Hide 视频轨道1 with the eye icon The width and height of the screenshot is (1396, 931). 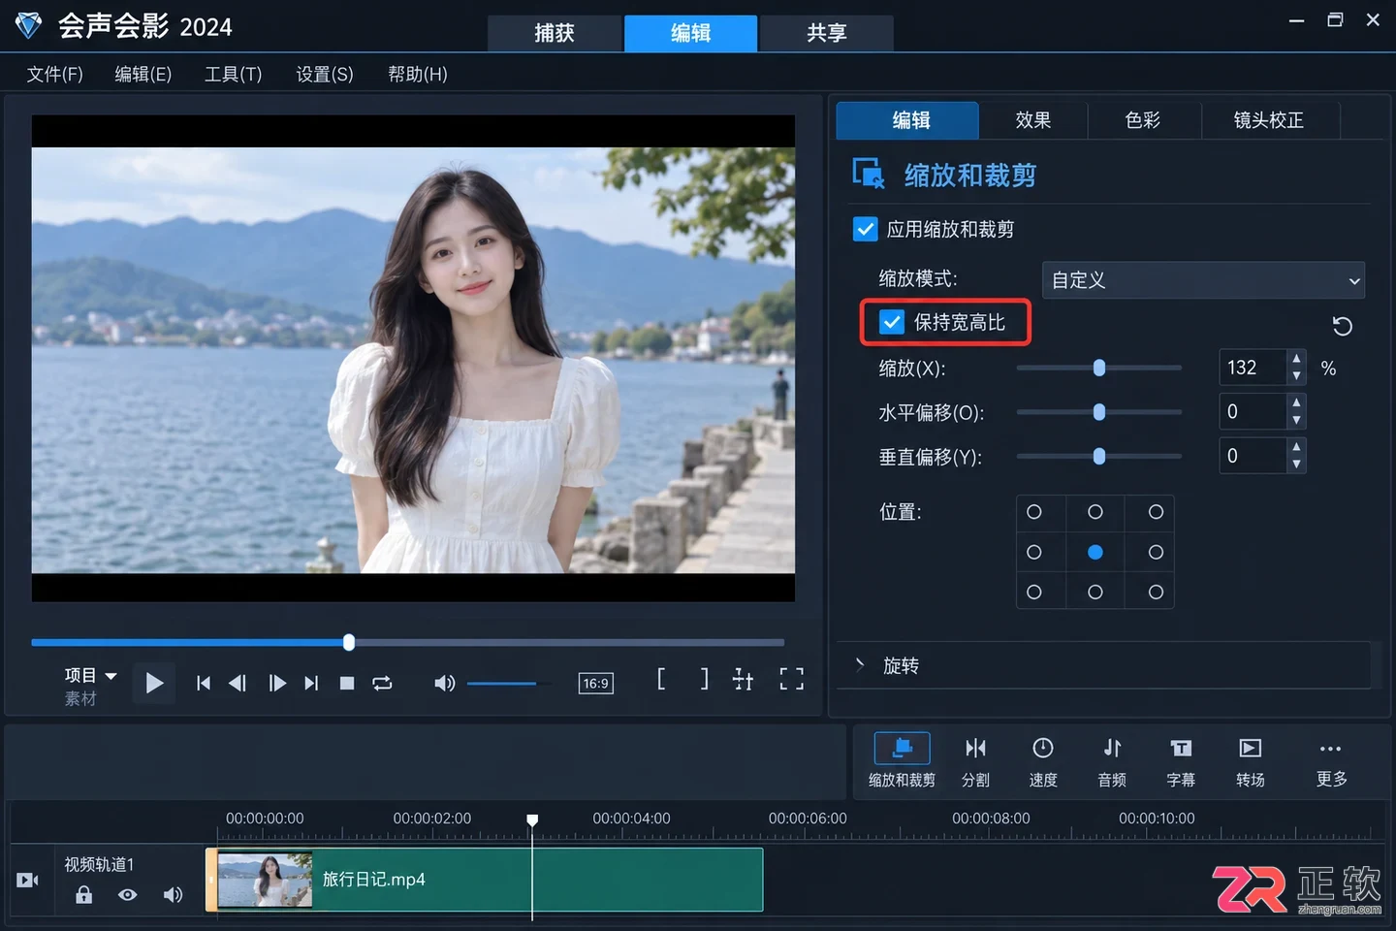(x=127, y=894)
